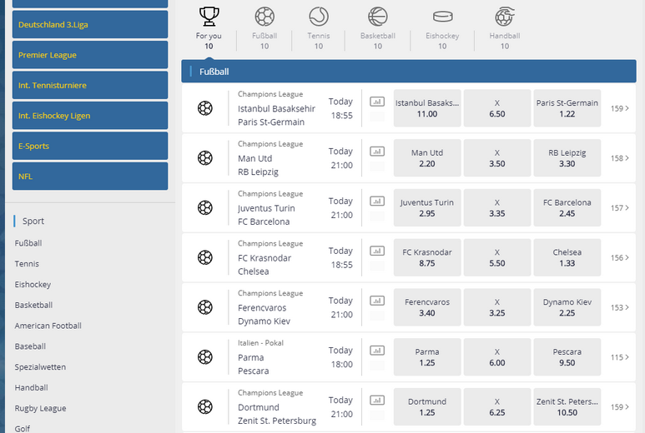Bet on RB Leipzig at 3.30
645x433 pixels.
567,158
